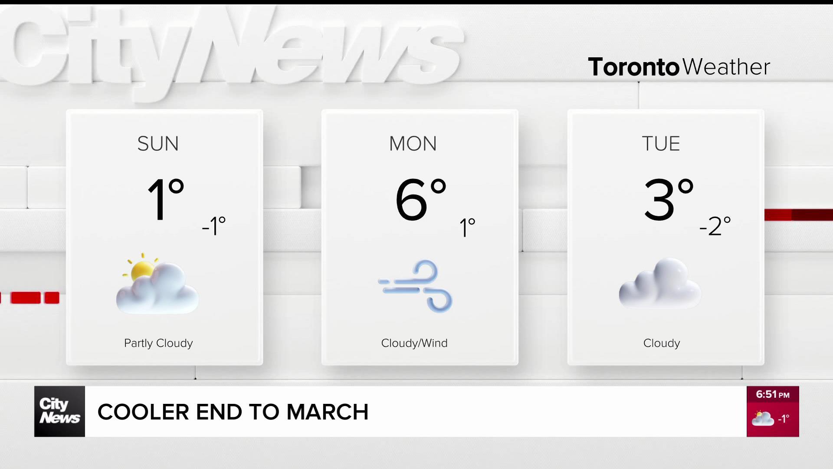Click Monday's high temperature of 6°
Image resolution: width=833 pixels, height=469 pixels.
click(420, 199)
